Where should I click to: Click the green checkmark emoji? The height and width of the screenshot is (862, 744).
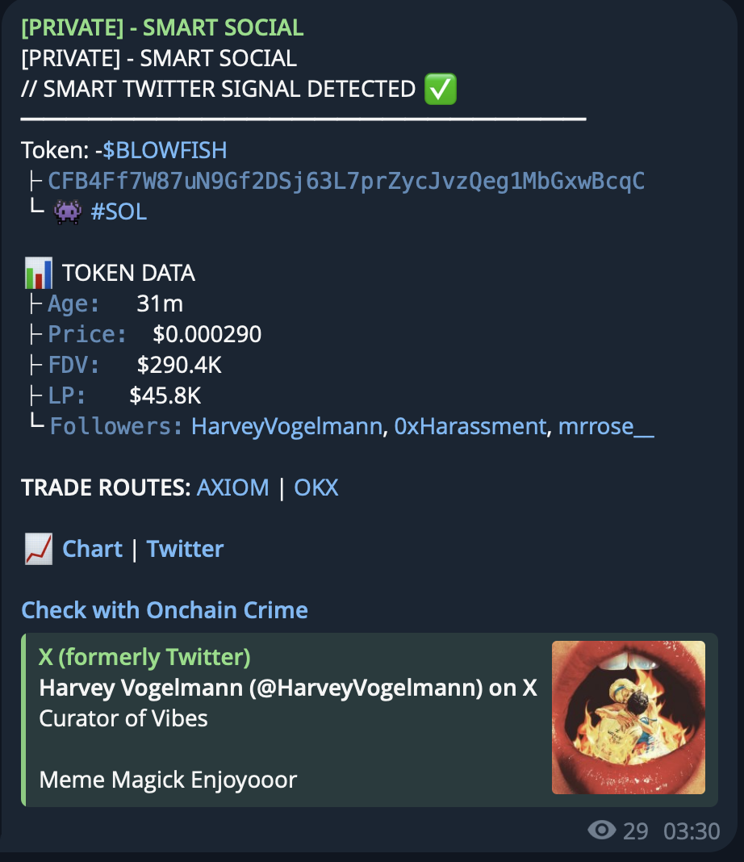[441, 88]
